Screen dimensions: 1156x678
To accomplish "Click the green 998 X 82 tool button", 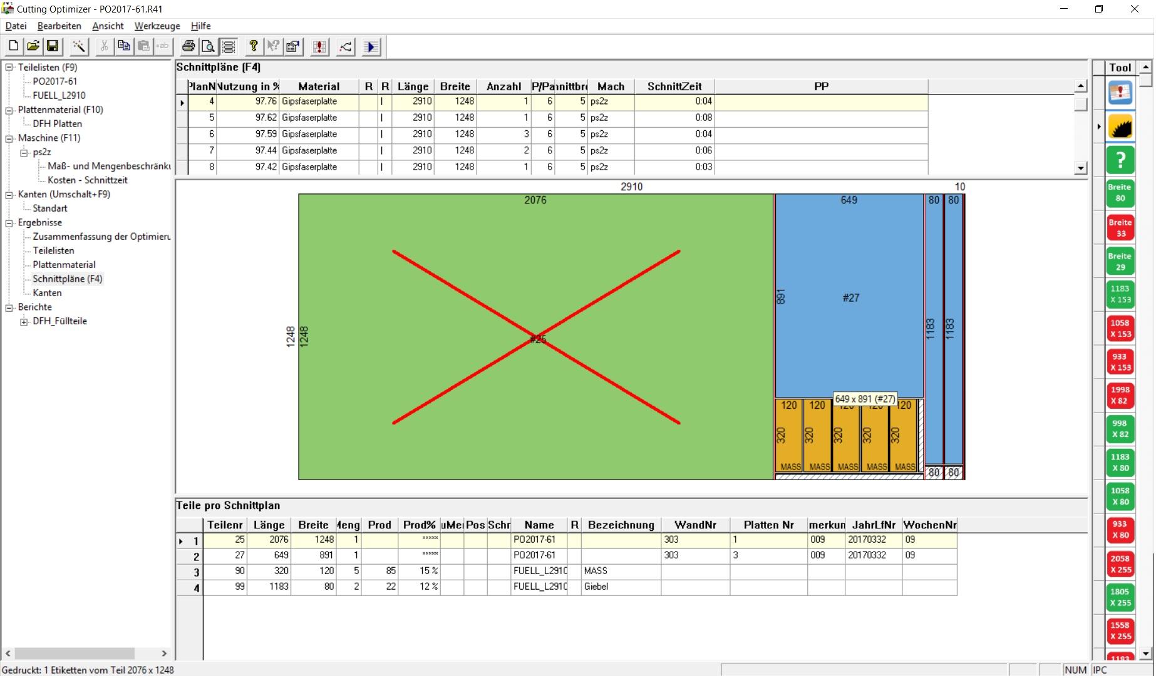I will coord(1120,429).
